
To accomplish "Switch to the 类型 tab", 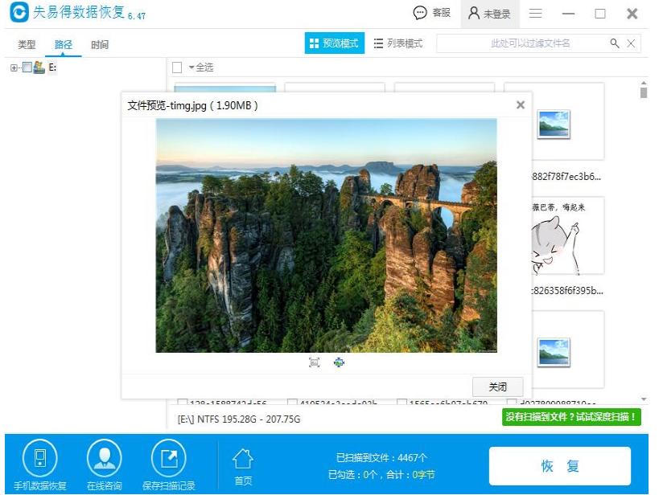I will [x=27, y=45].
